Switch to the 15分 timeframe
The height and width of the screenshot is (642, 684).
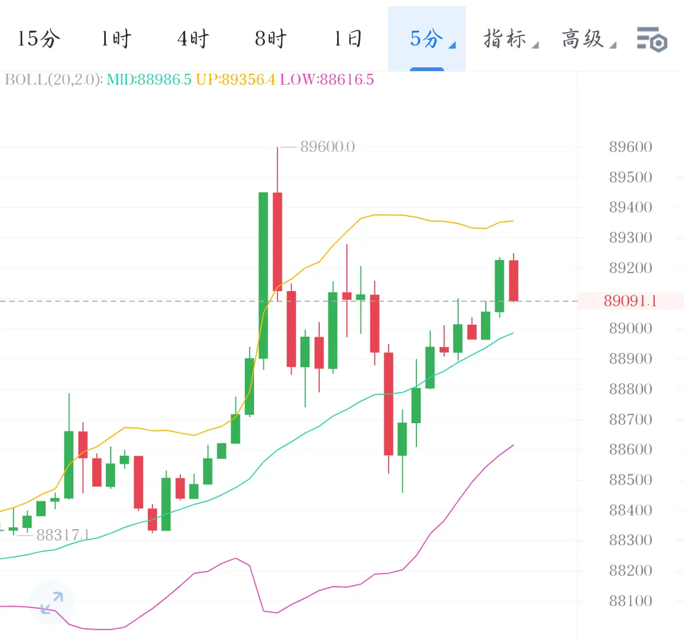pos(39,39)
